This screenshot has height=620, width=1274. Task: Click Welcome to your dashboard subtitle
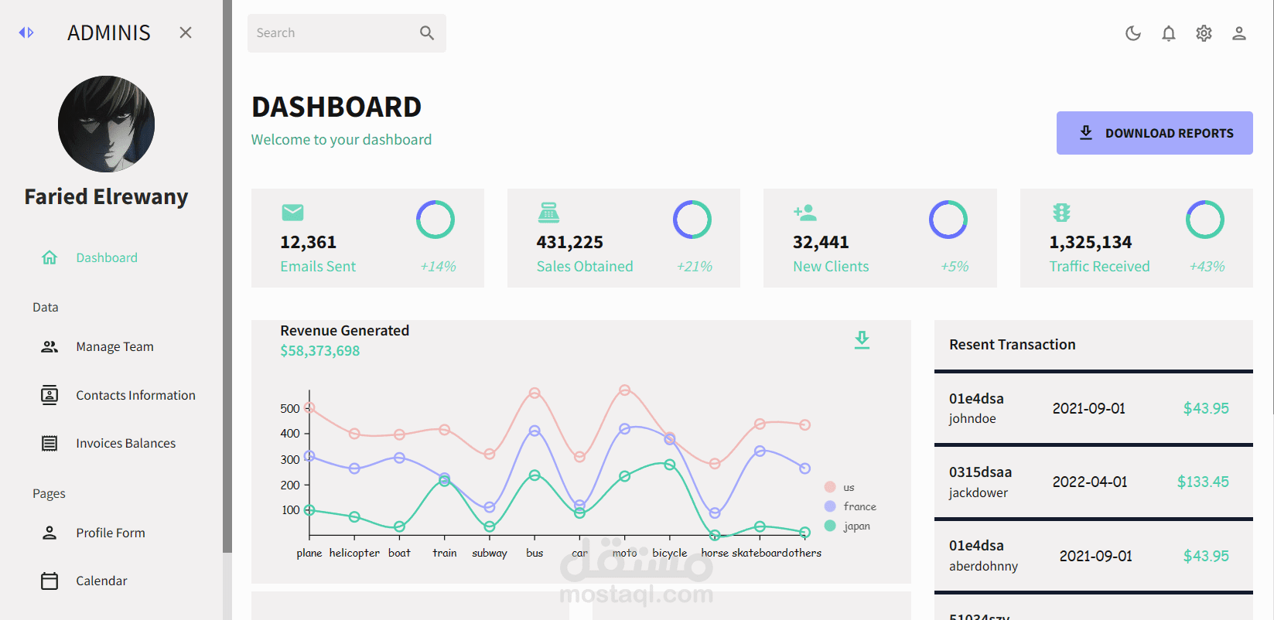341,140
